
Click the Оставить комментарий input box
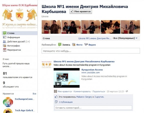coord(93,108)
